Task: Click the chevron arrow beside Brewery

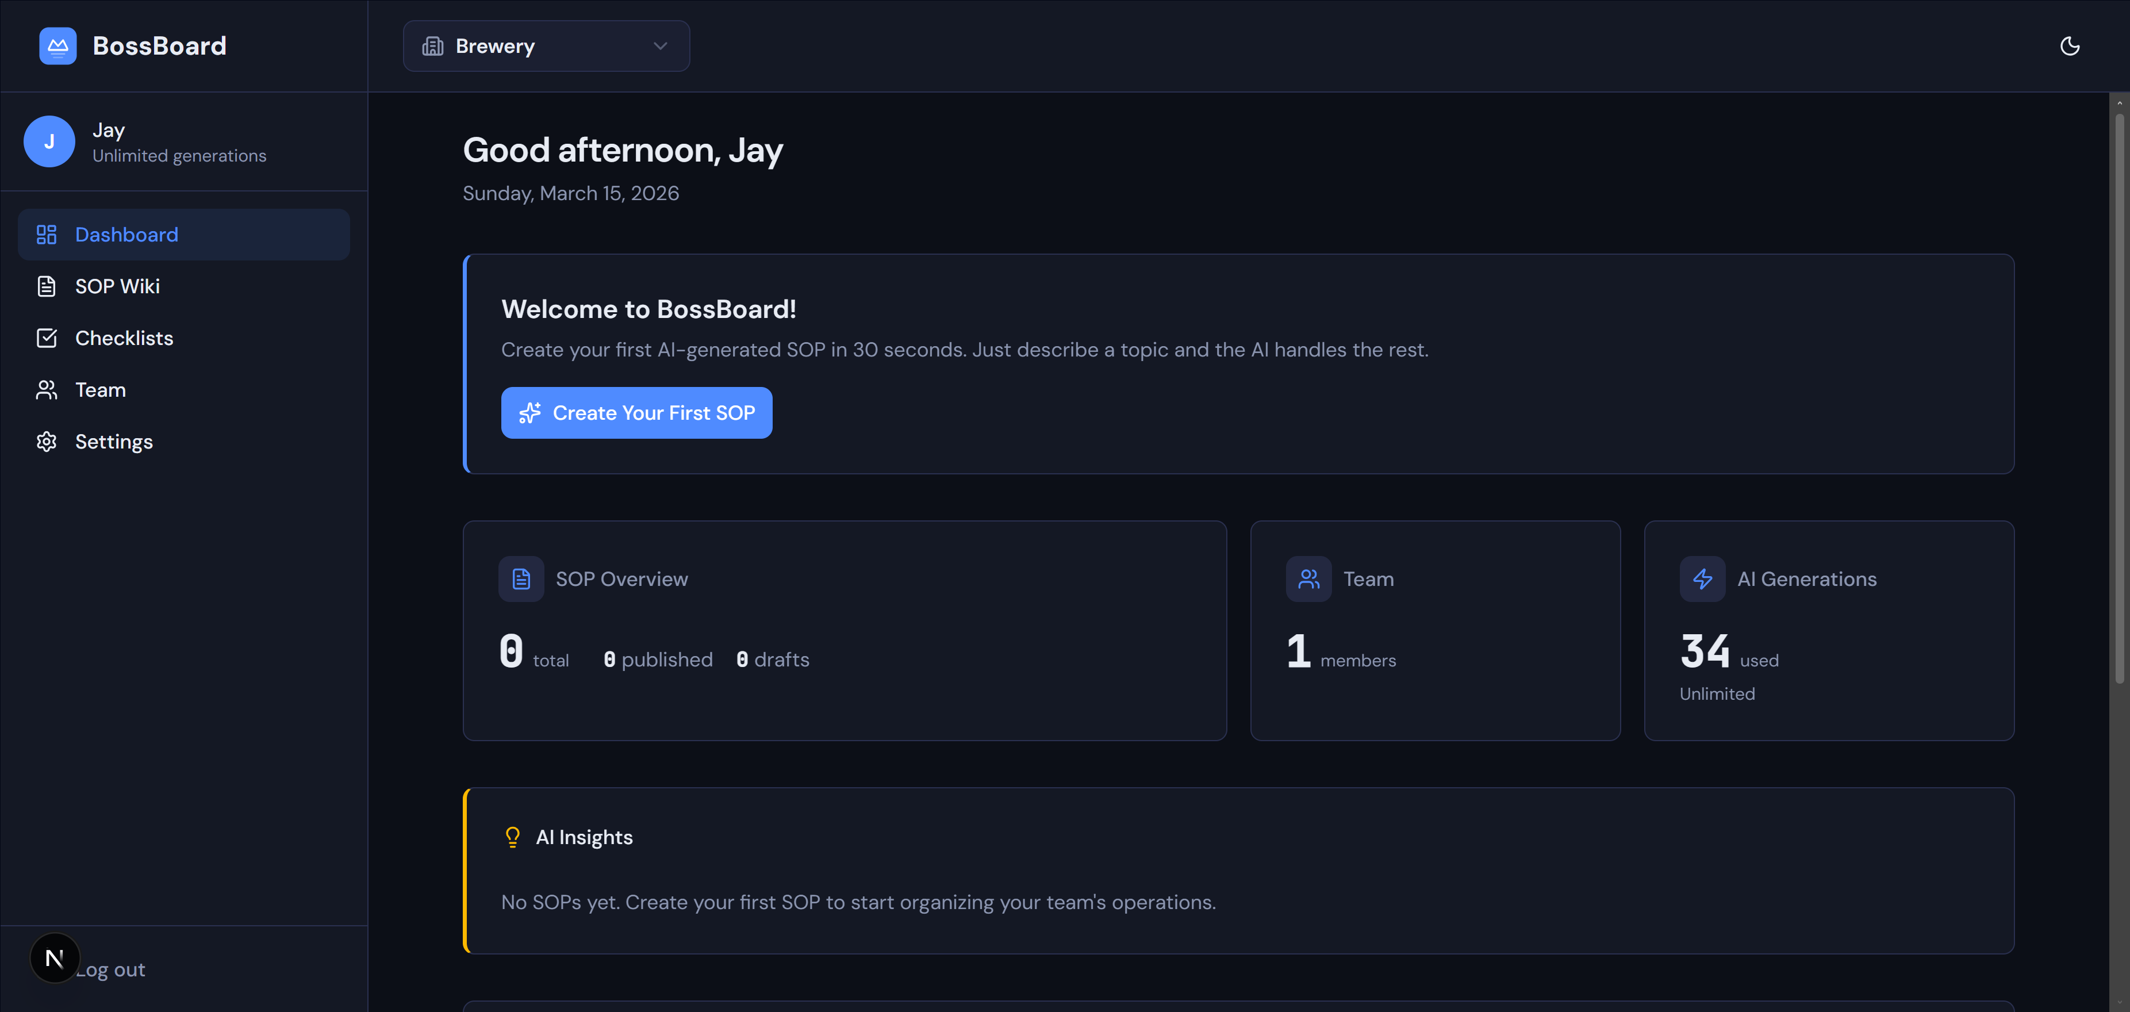Action: tap(660, 47)
